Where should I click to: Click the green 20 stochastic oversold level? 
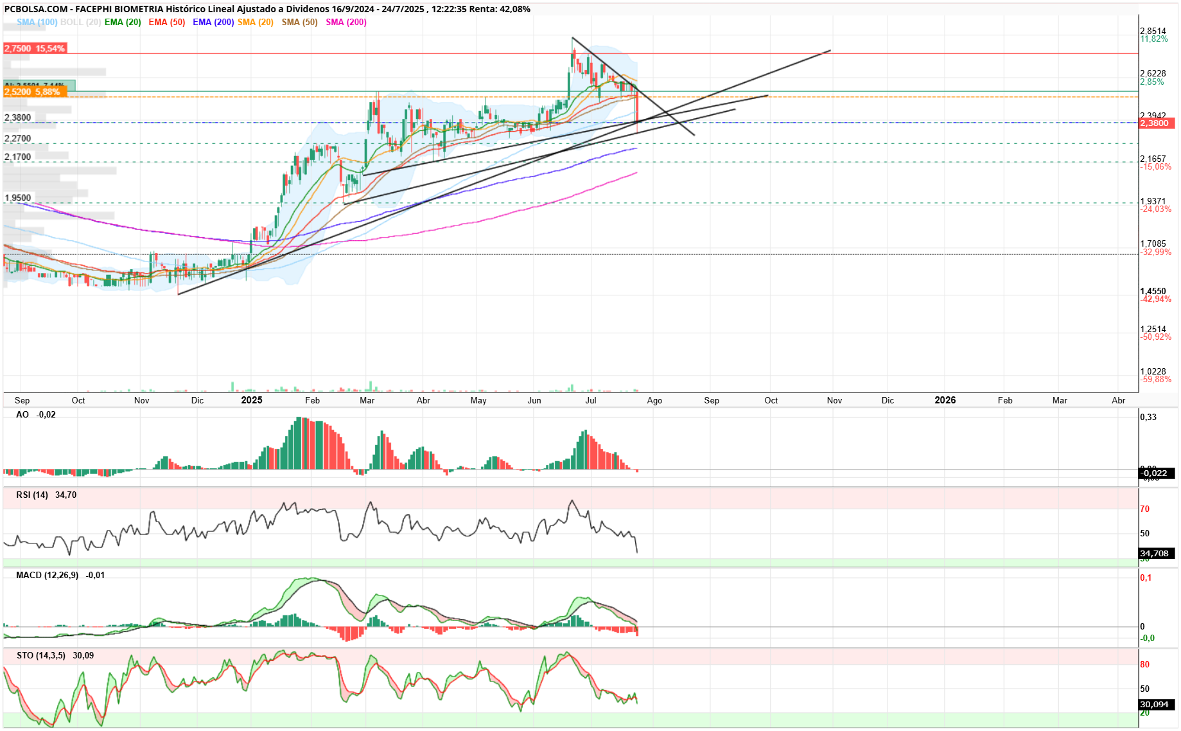point(1145,713)
